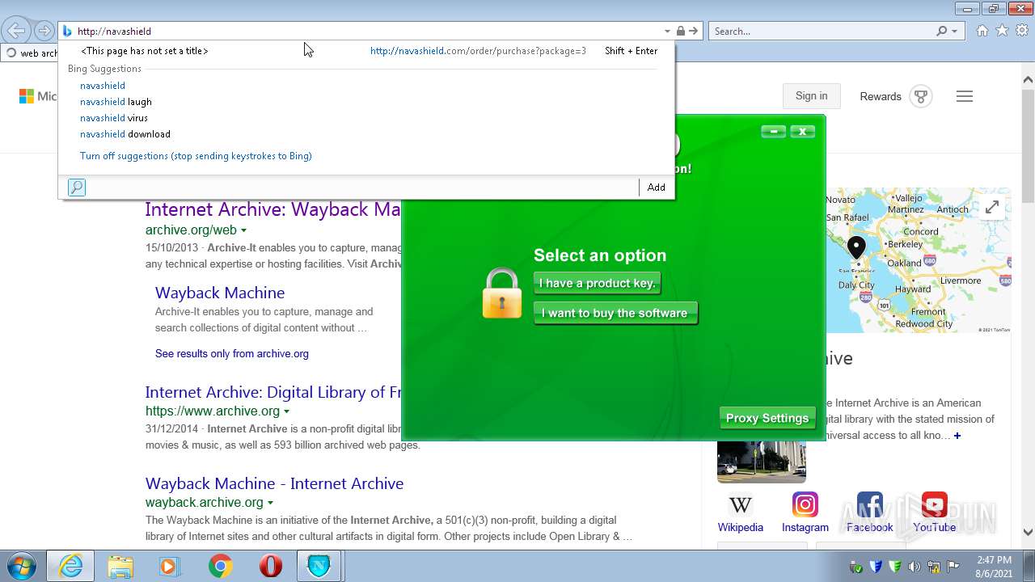Click 'I want to buy the software' button
1035x582 pixels.
[x=615, y=314]
